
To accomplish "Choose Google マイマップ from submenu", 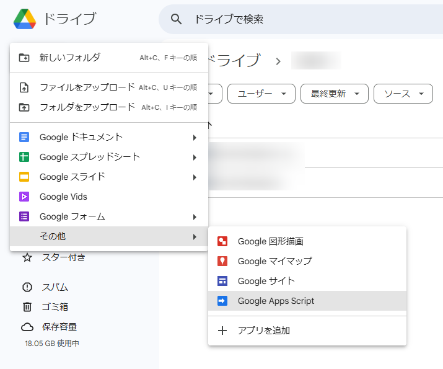I will click(x=307, y=261).
